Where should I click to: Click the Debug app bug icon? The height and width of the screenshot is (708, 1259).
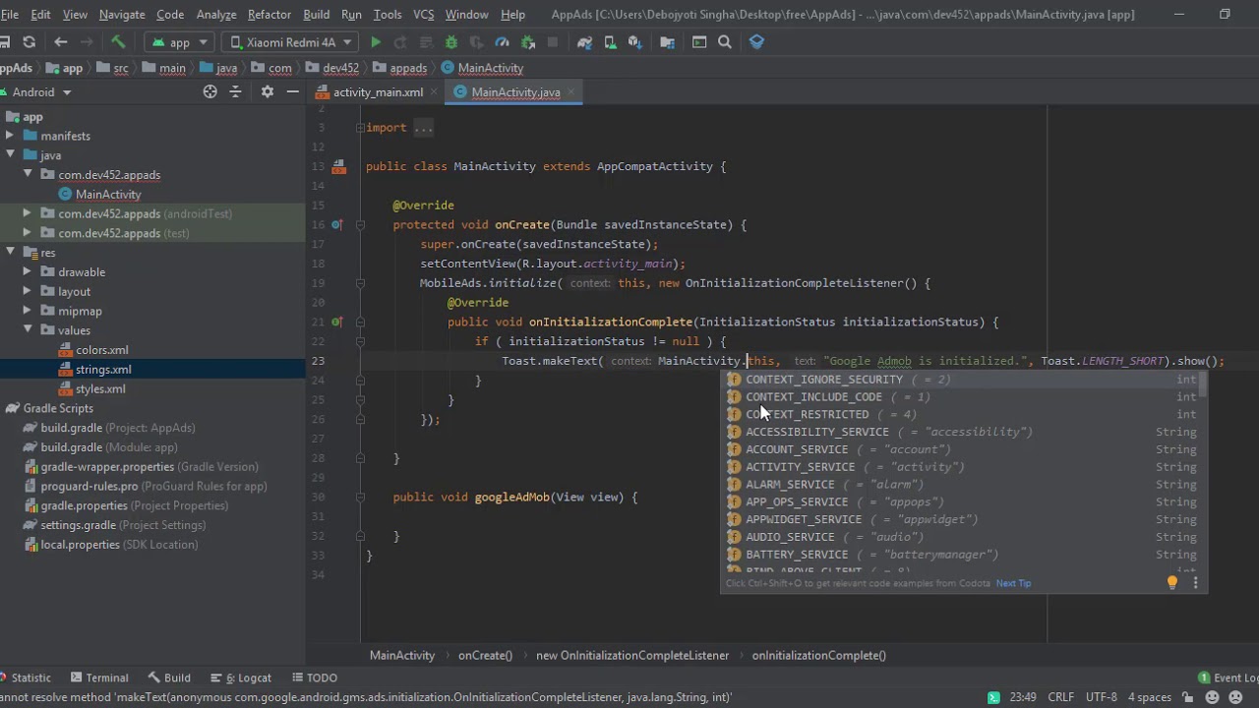451,42
